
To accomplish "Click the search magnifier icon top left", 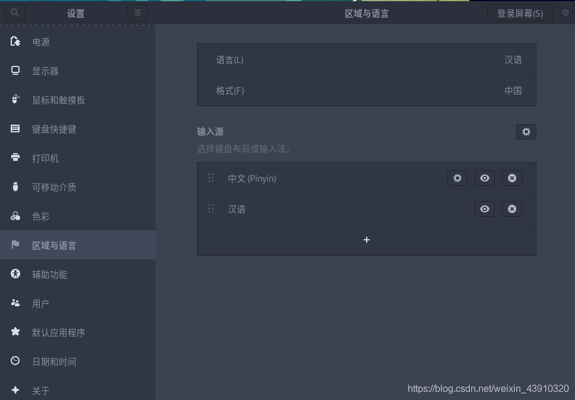I will pyautogui.click(x=14, y=12).
